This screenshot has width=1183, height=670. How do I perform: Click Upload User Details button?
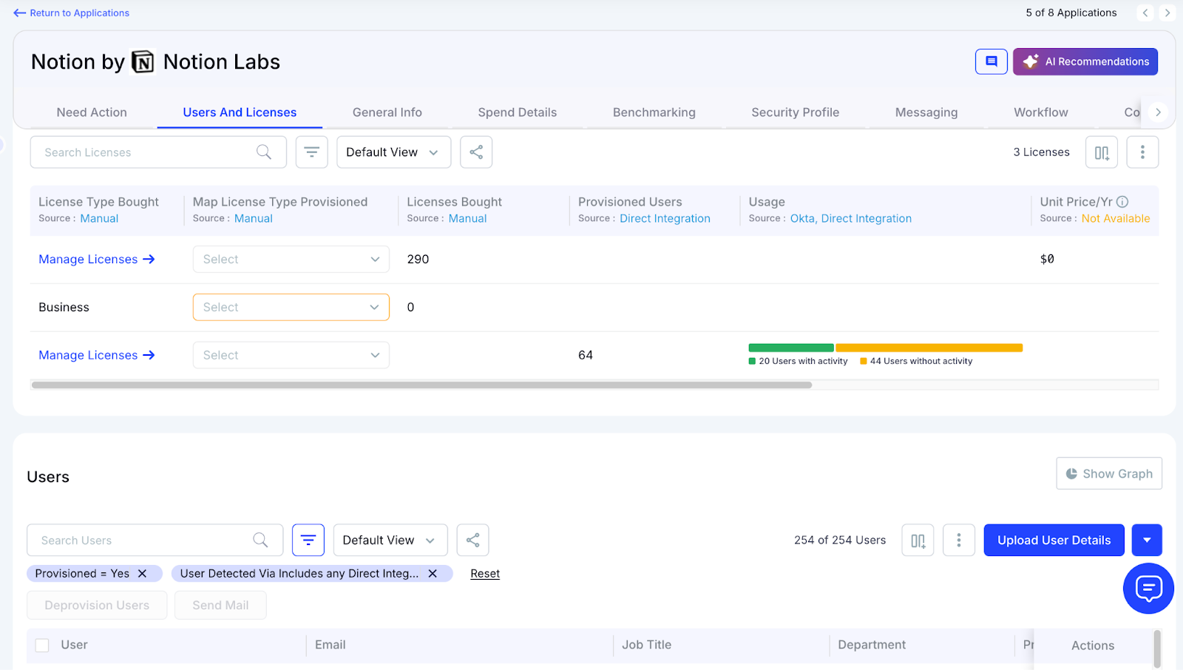pos(1054,541)
